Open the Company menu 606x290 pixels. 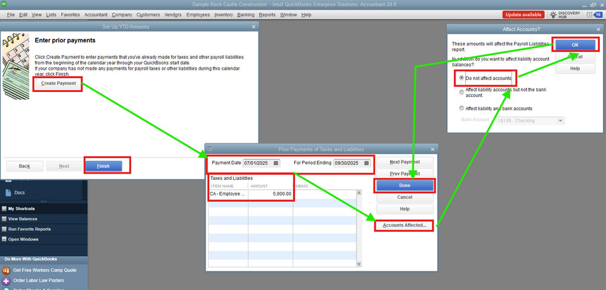pyautogui.click(x=122, y=15)
